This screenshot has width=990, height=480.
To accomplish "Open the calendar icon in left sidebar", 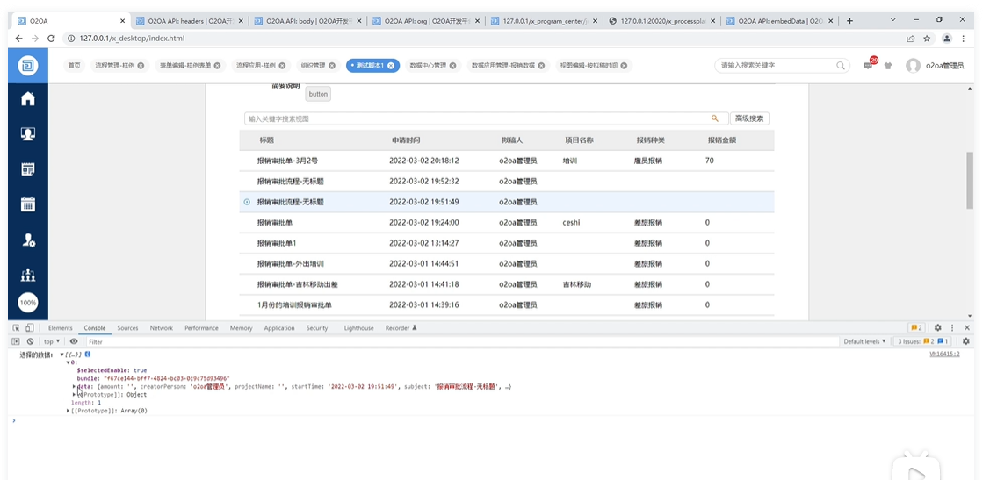I will 28,204.
